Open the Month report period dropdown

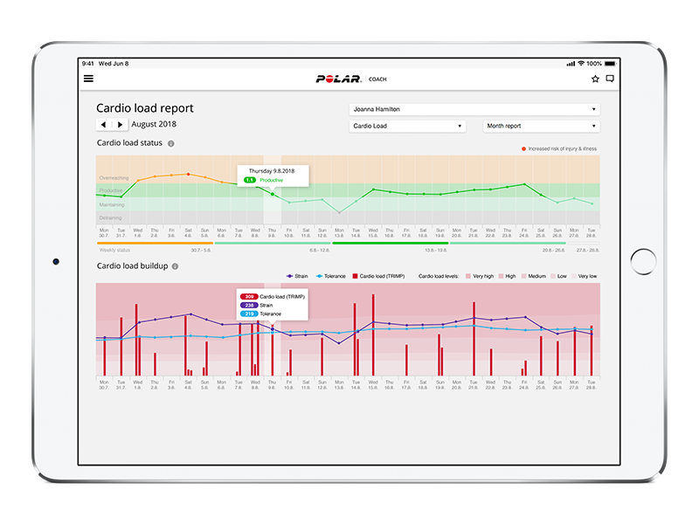tap(541, 126)
